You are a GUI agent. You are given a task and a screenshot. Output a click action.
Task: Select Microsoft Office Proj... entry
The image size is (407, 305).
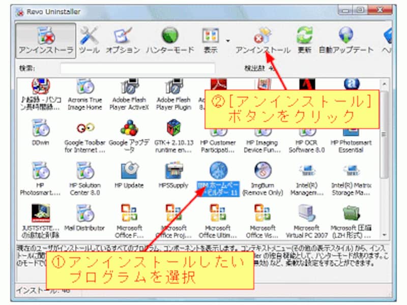tap(173, 221)
